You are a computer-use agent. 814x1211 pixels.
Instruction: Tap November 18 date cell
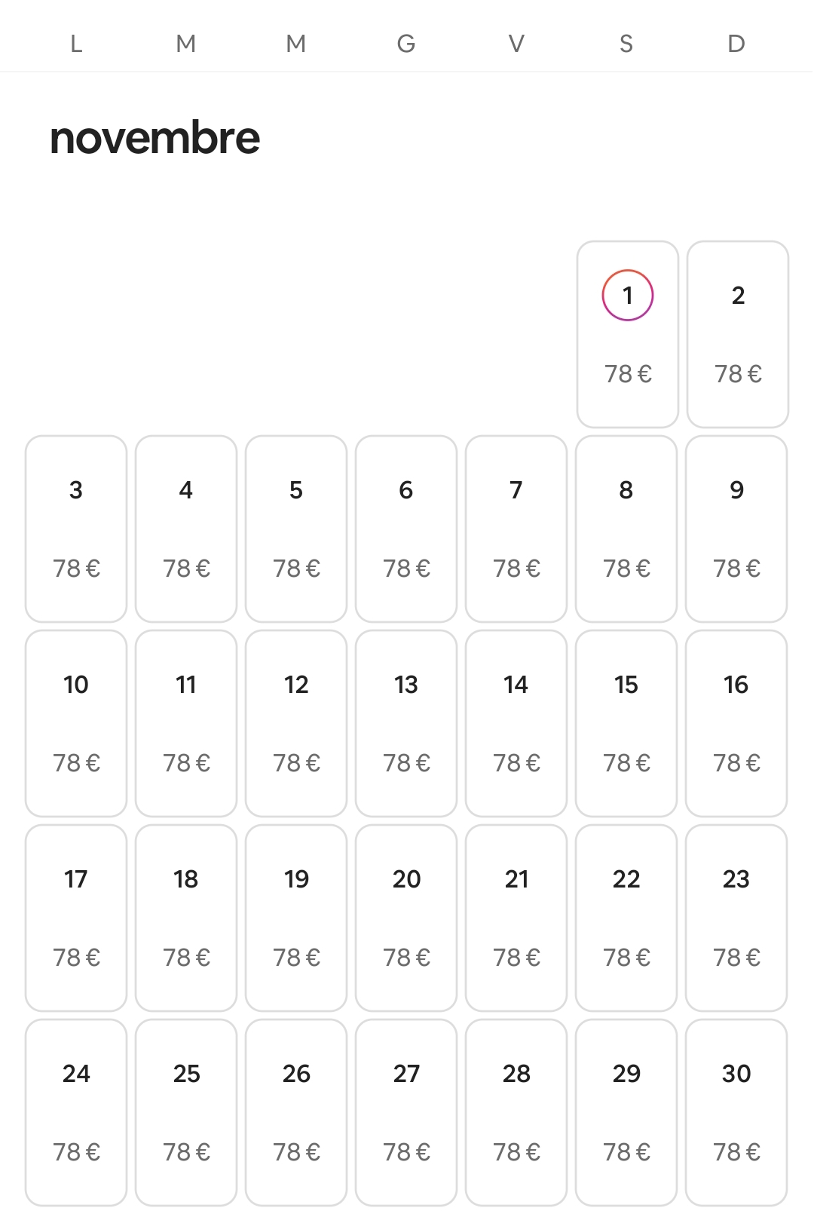coord(186,918)
